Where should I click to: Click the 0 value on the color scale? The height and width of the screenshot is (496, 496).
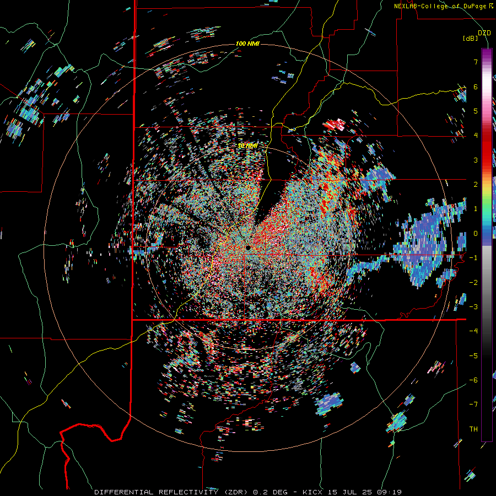tap(476, 234)
